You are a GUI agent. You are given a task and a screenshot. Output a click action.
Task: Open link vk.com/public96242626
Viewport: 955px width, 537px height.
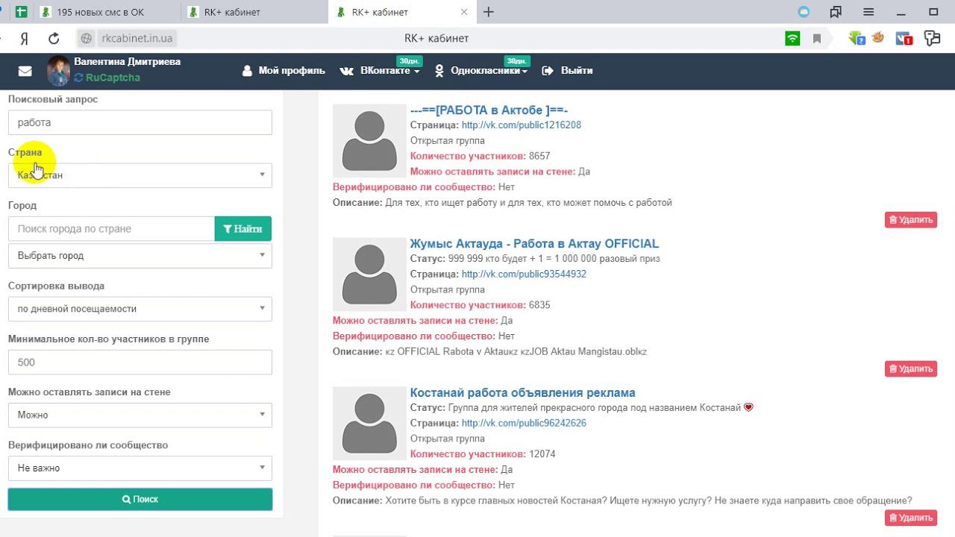524,424
